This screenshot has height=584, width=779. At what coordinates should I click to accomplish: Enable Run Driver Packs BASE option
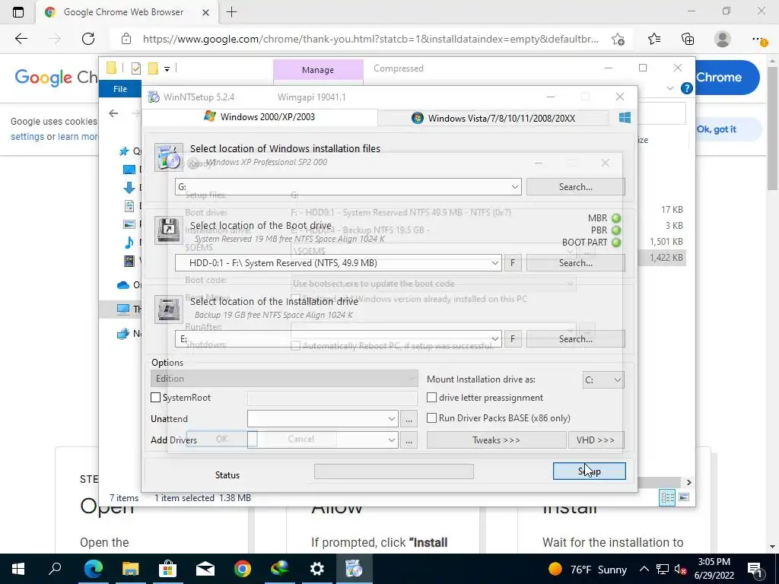432,418
